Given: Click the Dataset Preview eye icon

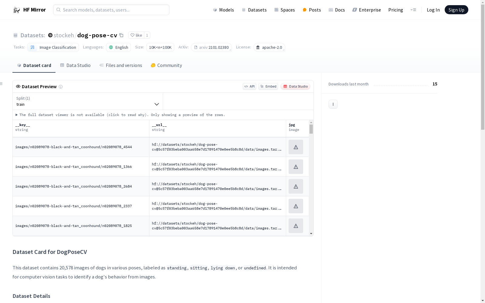Looking at the screenshot, I should pyautogui.click(x=18, y=86).
